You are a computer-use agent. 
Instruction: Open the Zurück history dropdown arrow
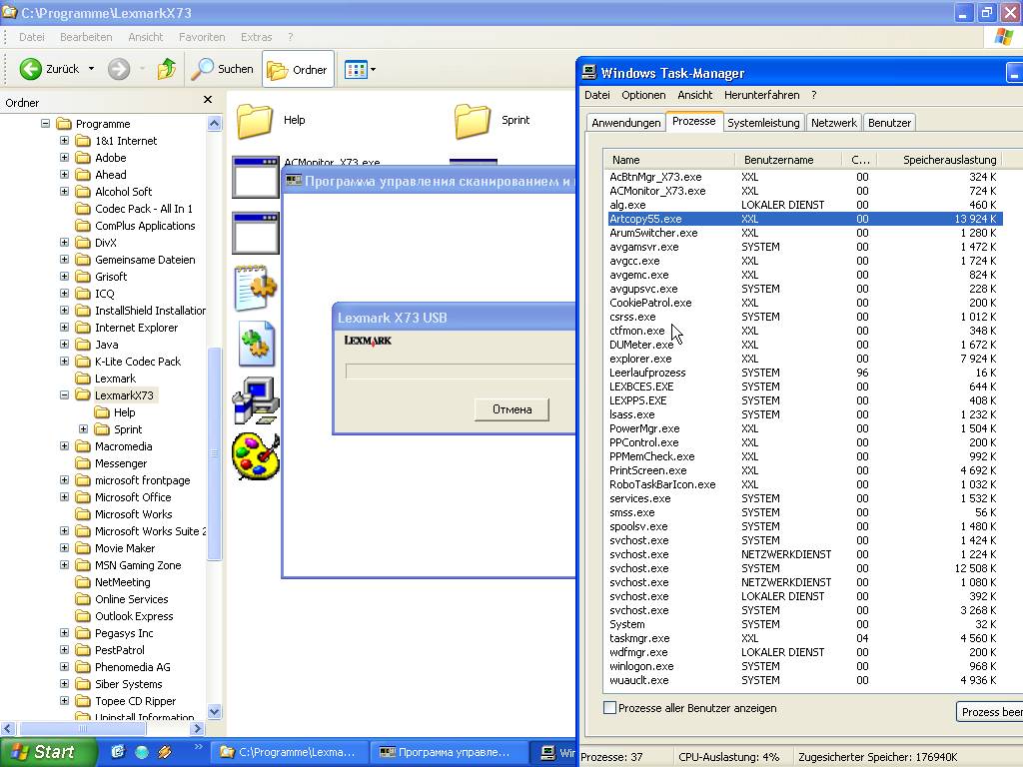pos(91,69)
